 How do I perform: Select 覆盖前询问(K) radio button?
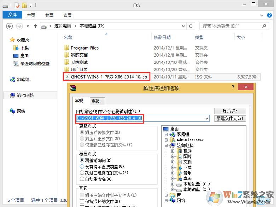[82, 160]
